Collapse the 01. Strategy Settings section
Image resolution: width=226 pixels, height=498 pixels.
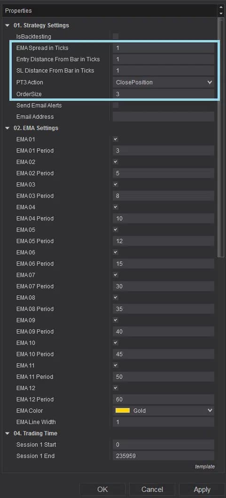[x=8, y=25]
